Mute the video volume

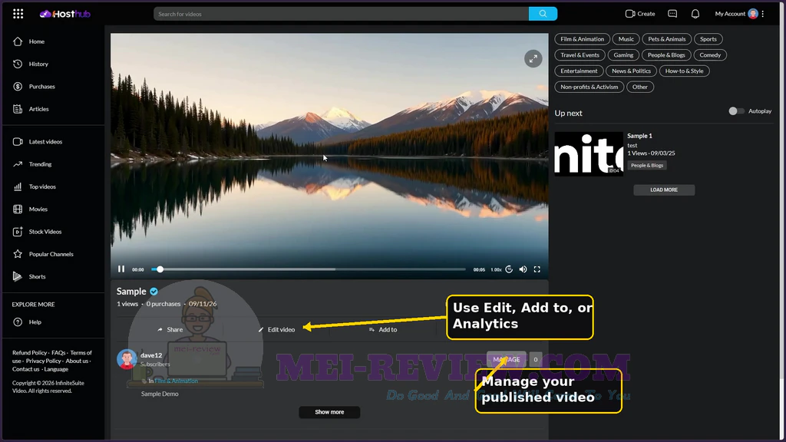[x=523, y=269]
